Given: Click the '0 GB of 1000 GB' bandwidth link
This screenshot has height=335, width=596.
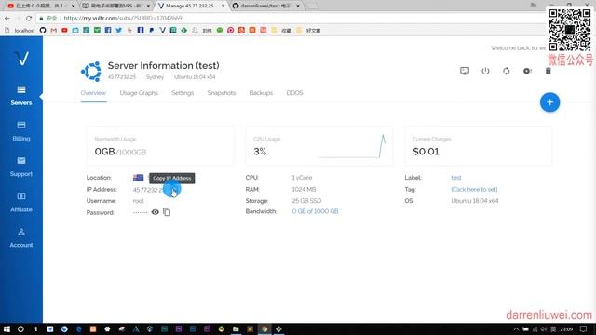Looking at the screenshot, I should click(x=315, y=211).
